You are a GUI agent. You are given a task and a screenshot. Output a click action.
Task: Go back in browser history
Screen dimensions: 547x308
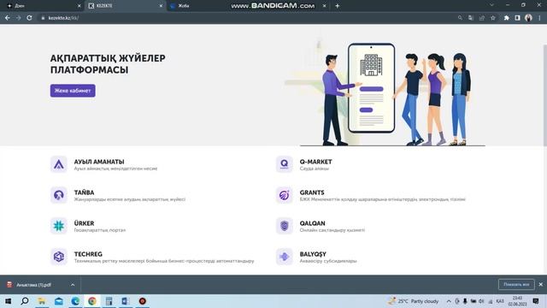tap(8, 18)
